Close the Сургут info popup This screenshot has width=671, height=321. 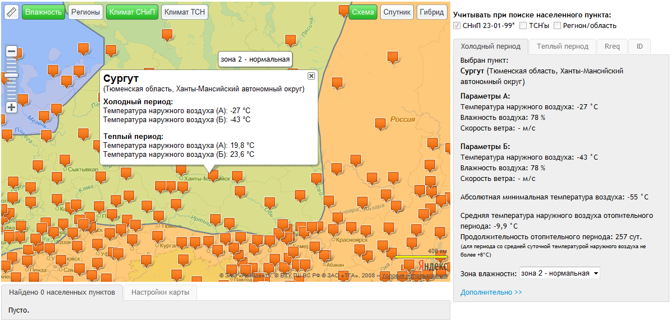(x=311, y=76)
